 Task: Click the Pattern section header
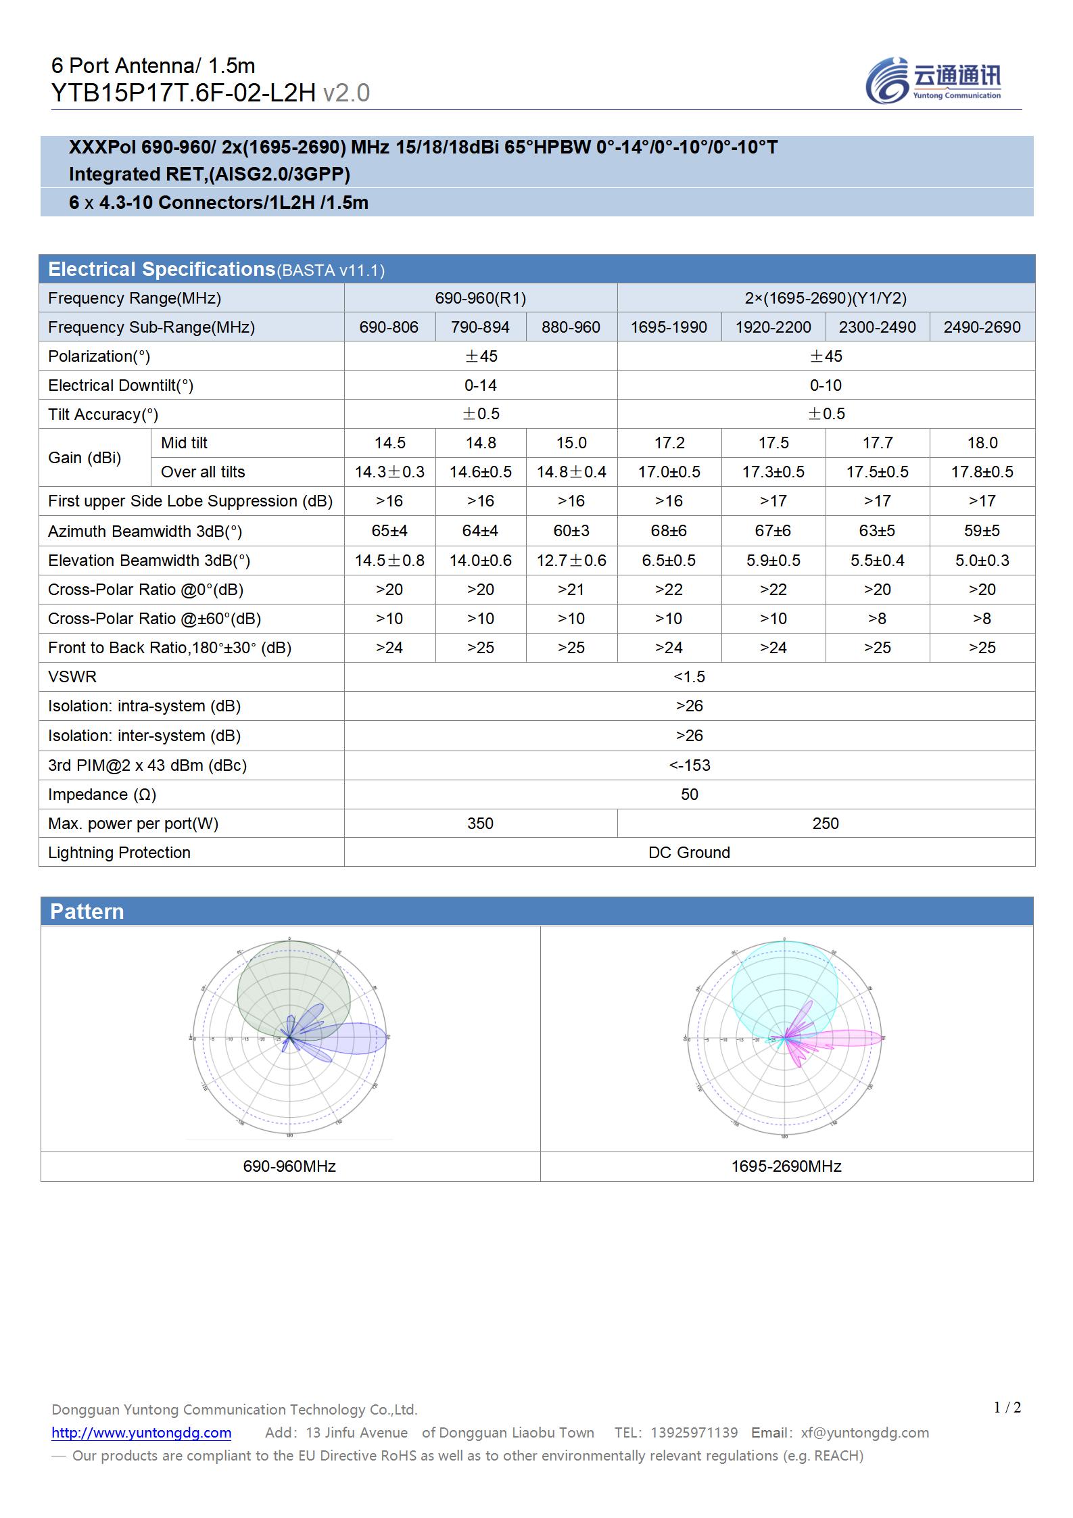(87, 911)
